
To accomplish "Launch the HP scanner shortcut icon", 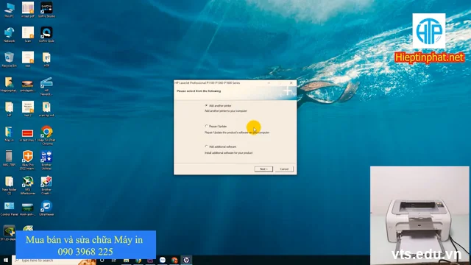I will click(46, 86).
